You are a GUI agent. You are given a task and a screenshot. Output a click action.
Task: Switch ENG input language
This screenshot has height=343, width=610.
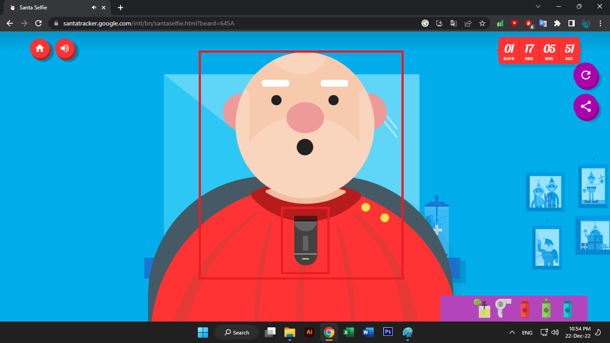pyautogui.click(x=527, y=332)
